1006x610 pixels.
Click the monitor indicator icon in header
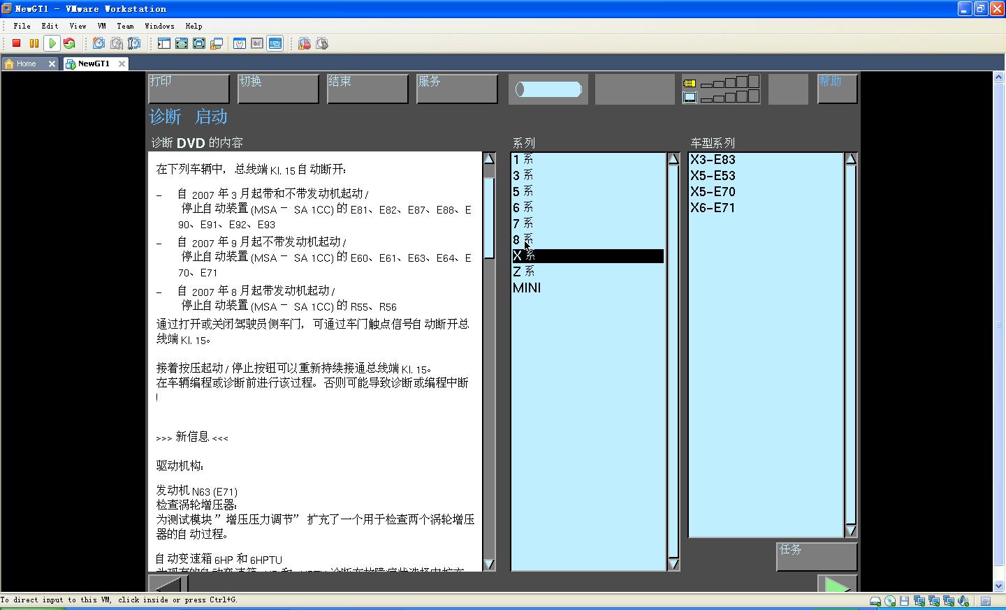coord(690,97)
